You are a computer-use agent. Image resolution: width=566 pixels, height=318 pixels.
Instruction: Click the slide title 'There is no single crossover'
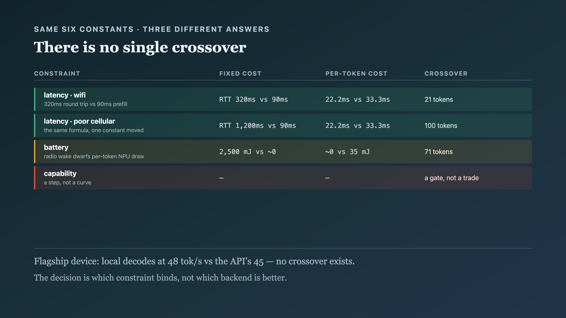pos(140,48)
